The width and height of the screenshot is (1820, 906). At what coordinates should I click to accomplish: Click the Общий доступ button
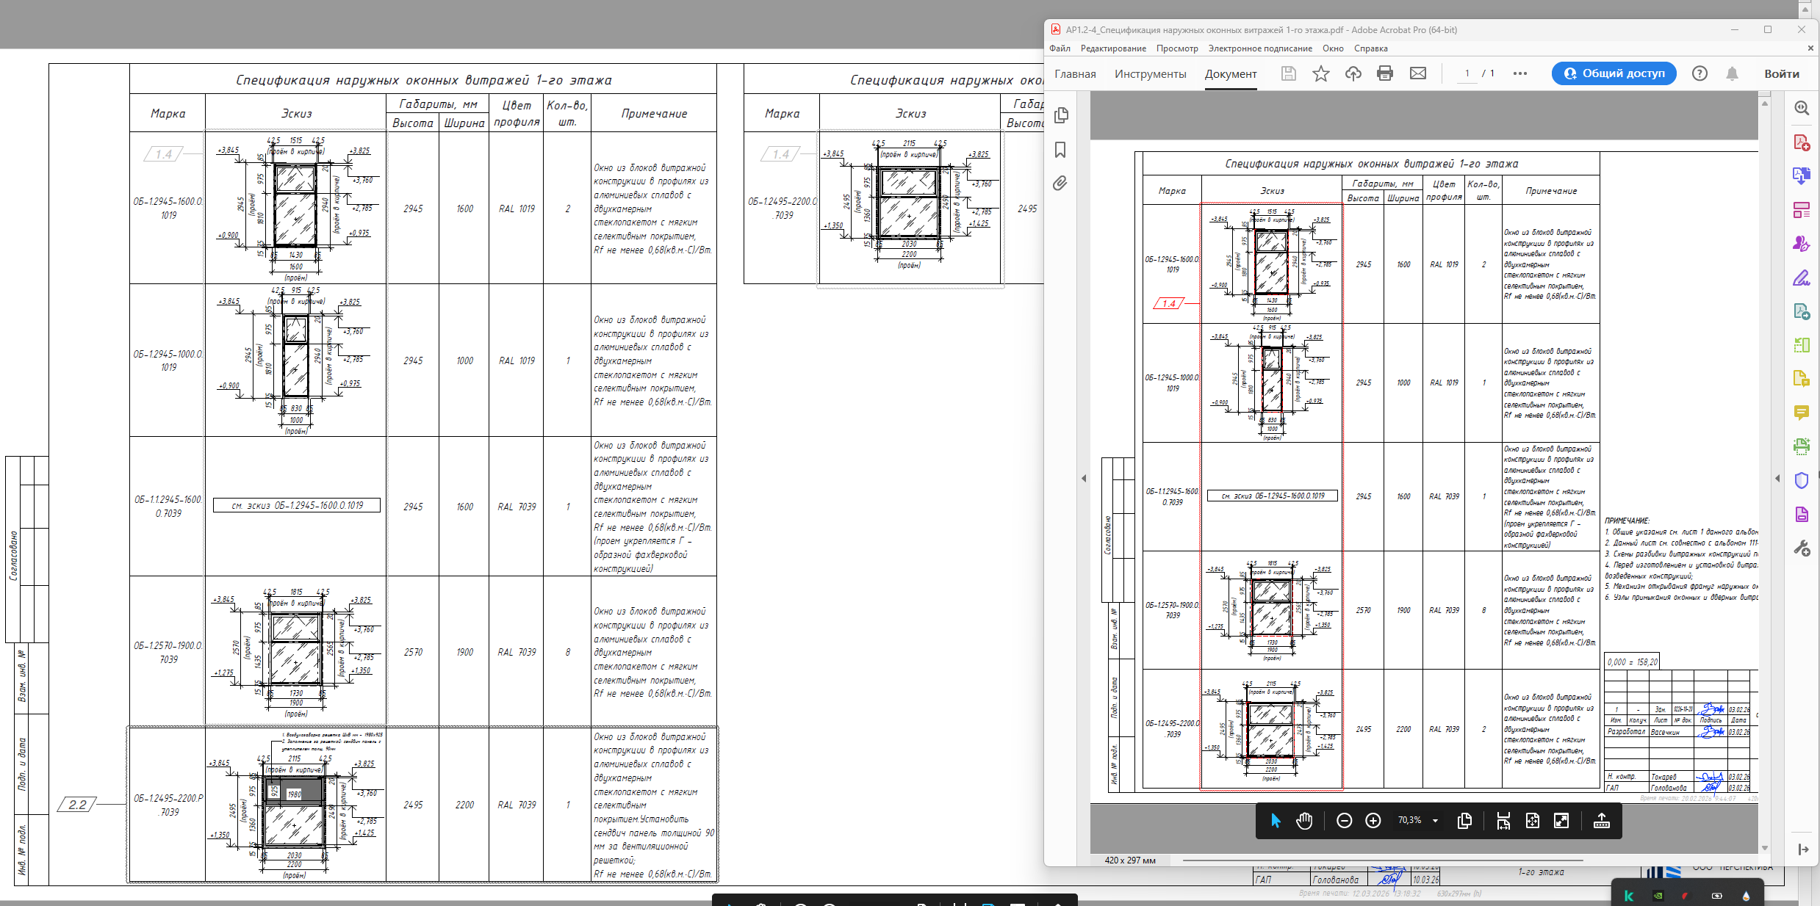[1614, 73]
